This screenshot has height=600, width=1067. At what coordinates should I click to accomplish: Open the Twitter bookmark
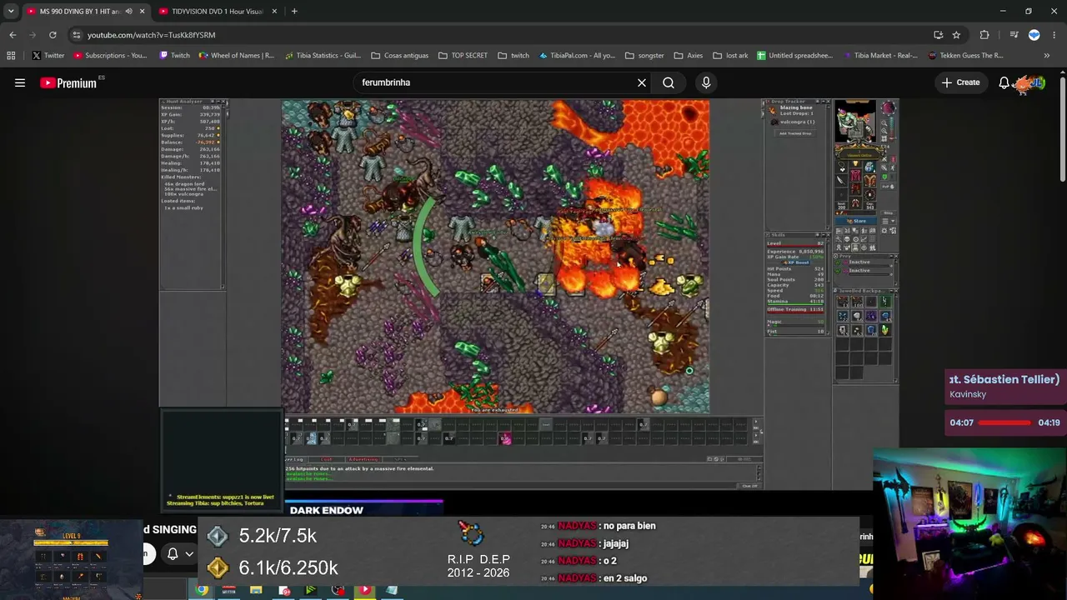(x=48, y=56)
